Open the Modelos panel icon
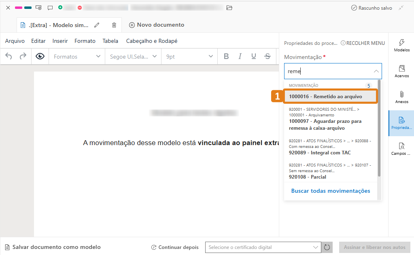 [x=401, y=45]
